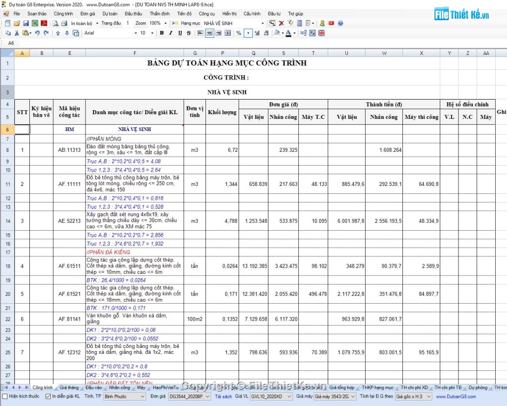Uncheck the 'In diễn giải KL' checkbox
The image size is (507, 406).
48,396
